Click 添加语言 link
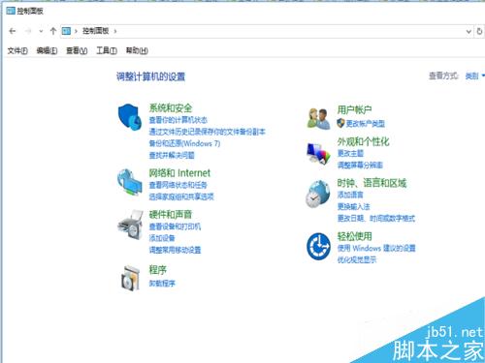485x363 pixels. 350,195
